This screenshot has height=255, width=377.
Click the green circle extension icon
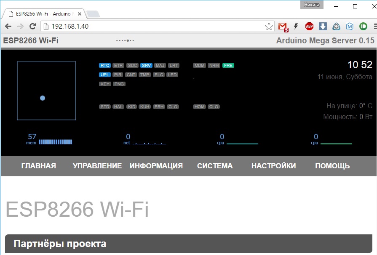(363, 26)
